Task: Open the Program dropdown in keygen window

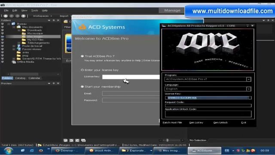Action: (x=248, y=79)
